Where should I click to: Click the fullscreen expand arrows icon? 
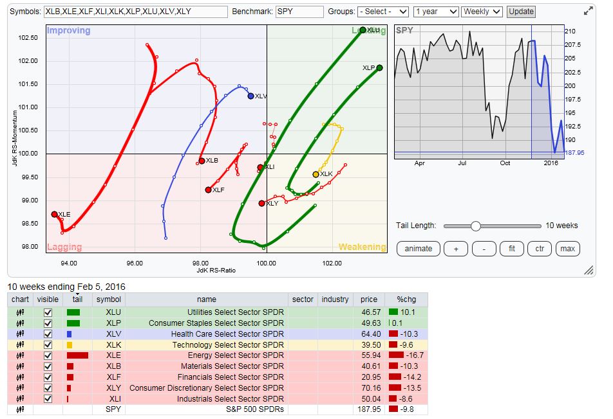(x=588, y=12)
